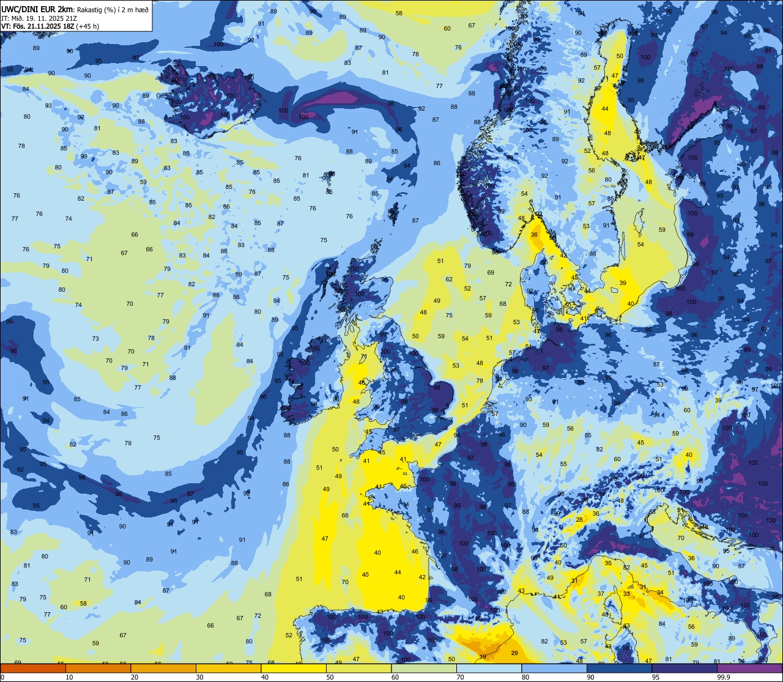
Task: Click the map value "19" in the orange area
Action: pos(483,656)
